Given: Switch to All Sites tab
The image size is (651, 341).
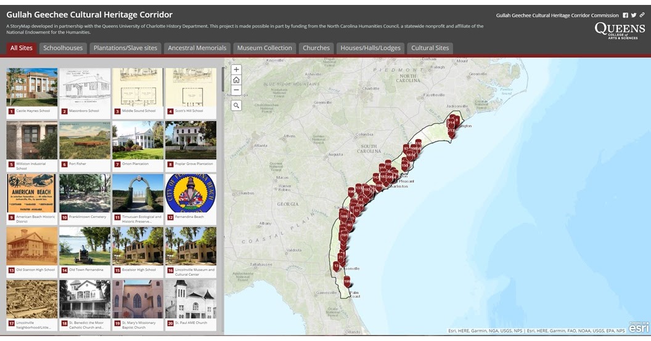Looking at the screenshot, I should pos(21,48).
